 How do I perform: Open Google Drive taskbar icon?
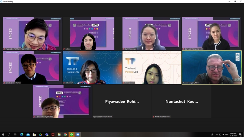(40, 135)
